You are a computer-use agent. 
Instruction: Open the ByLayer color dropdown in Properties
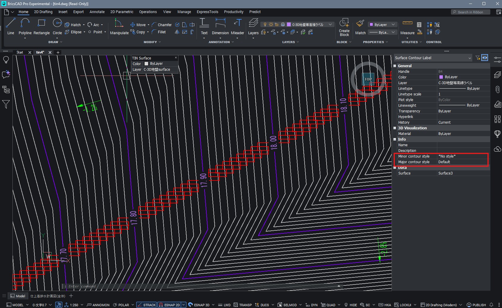click(382, 25)
